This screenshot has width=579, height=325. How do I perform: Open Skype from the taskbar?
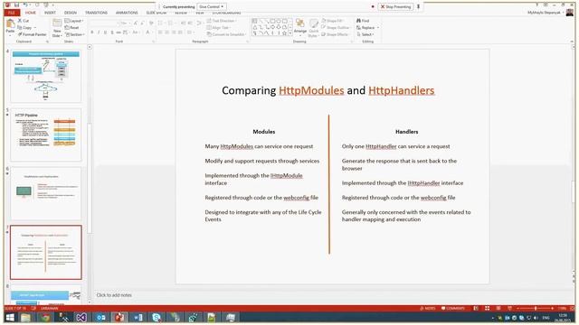tap(157, 317)
